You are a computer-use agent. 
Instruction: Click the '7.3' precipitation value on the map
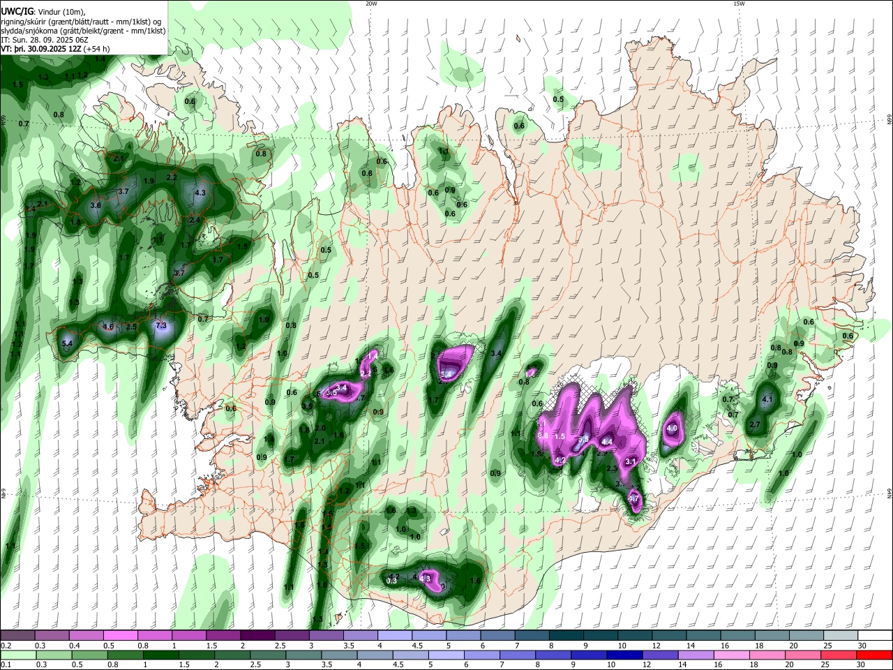(161, 326)
